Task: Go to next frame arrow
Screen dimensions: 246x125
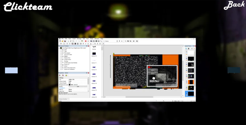Action: point(122,41)
